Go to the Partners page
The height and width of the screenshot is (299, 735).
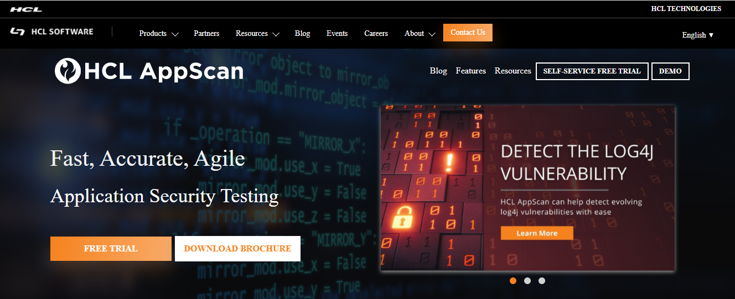pyautogui.click(x=206, y=34)
